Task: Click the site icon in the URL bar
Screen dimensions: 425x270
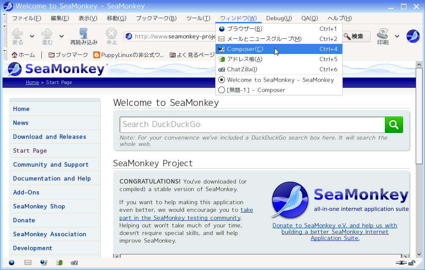Action: click(x=129, y=36)
